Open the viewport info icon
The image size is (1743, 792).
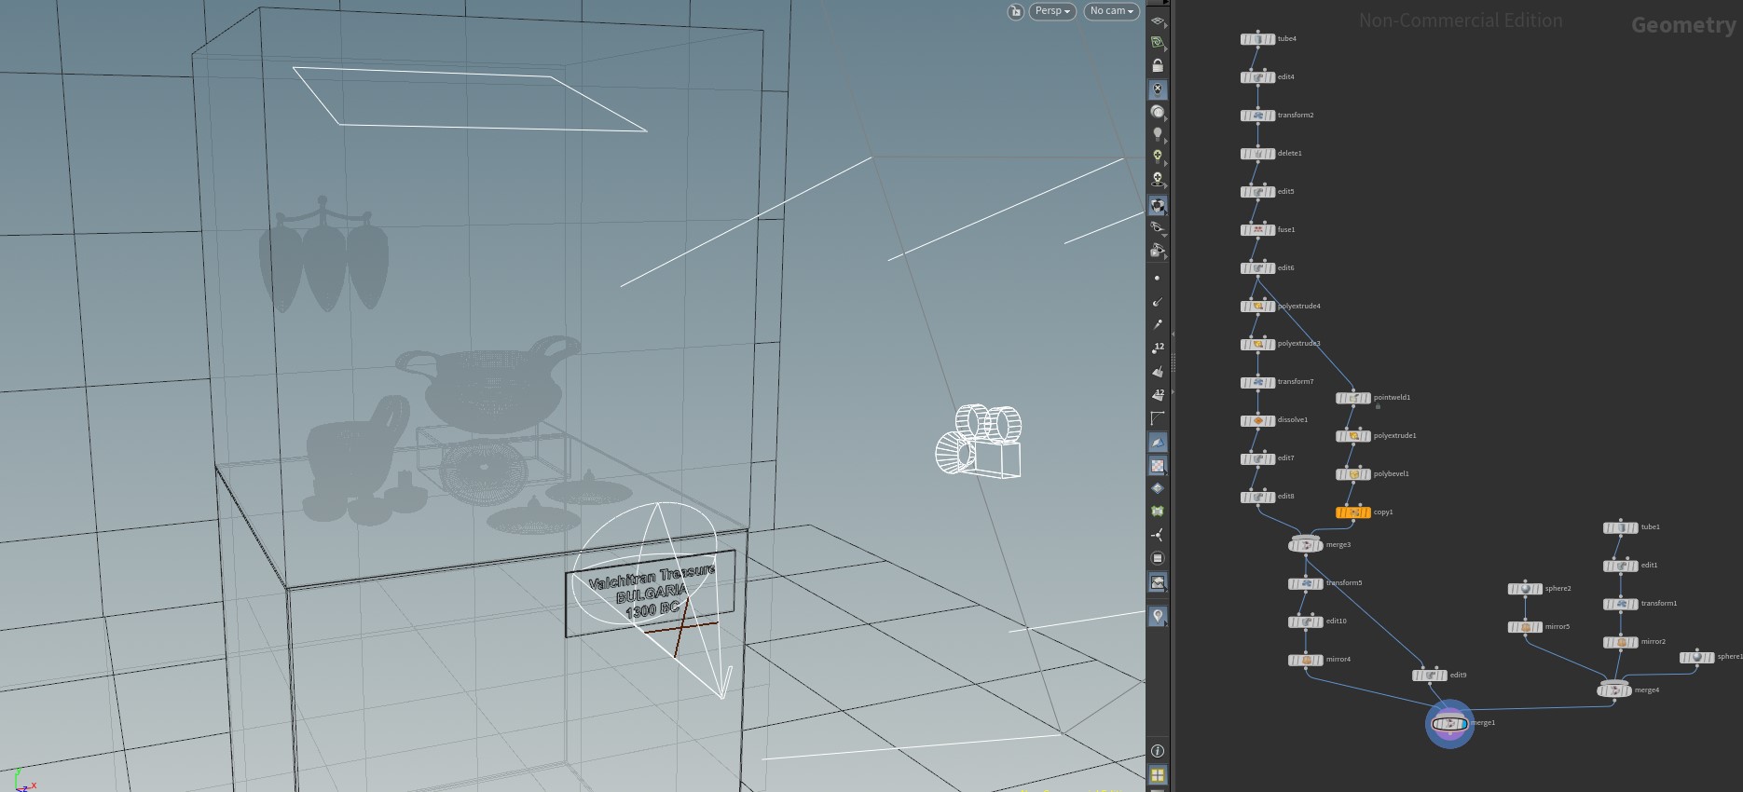click(1158, 751)
